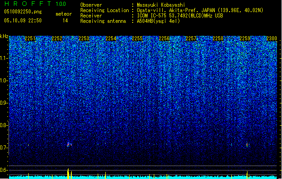Click the 2251 time marker
282x179 pixels.
30,38
